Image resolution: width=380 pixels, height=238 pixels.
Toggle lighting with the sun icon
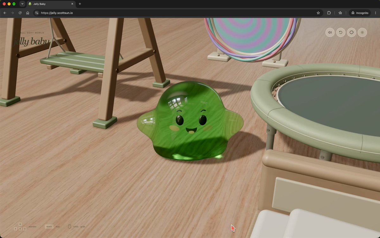click(x=362, y=32)
